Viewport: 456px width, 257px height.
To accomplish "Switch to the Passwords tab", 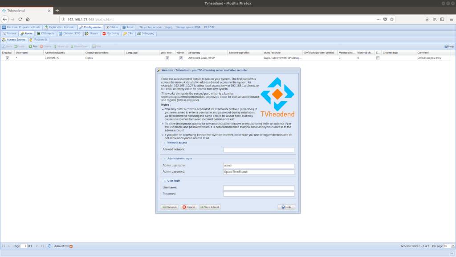I will 39,40.
